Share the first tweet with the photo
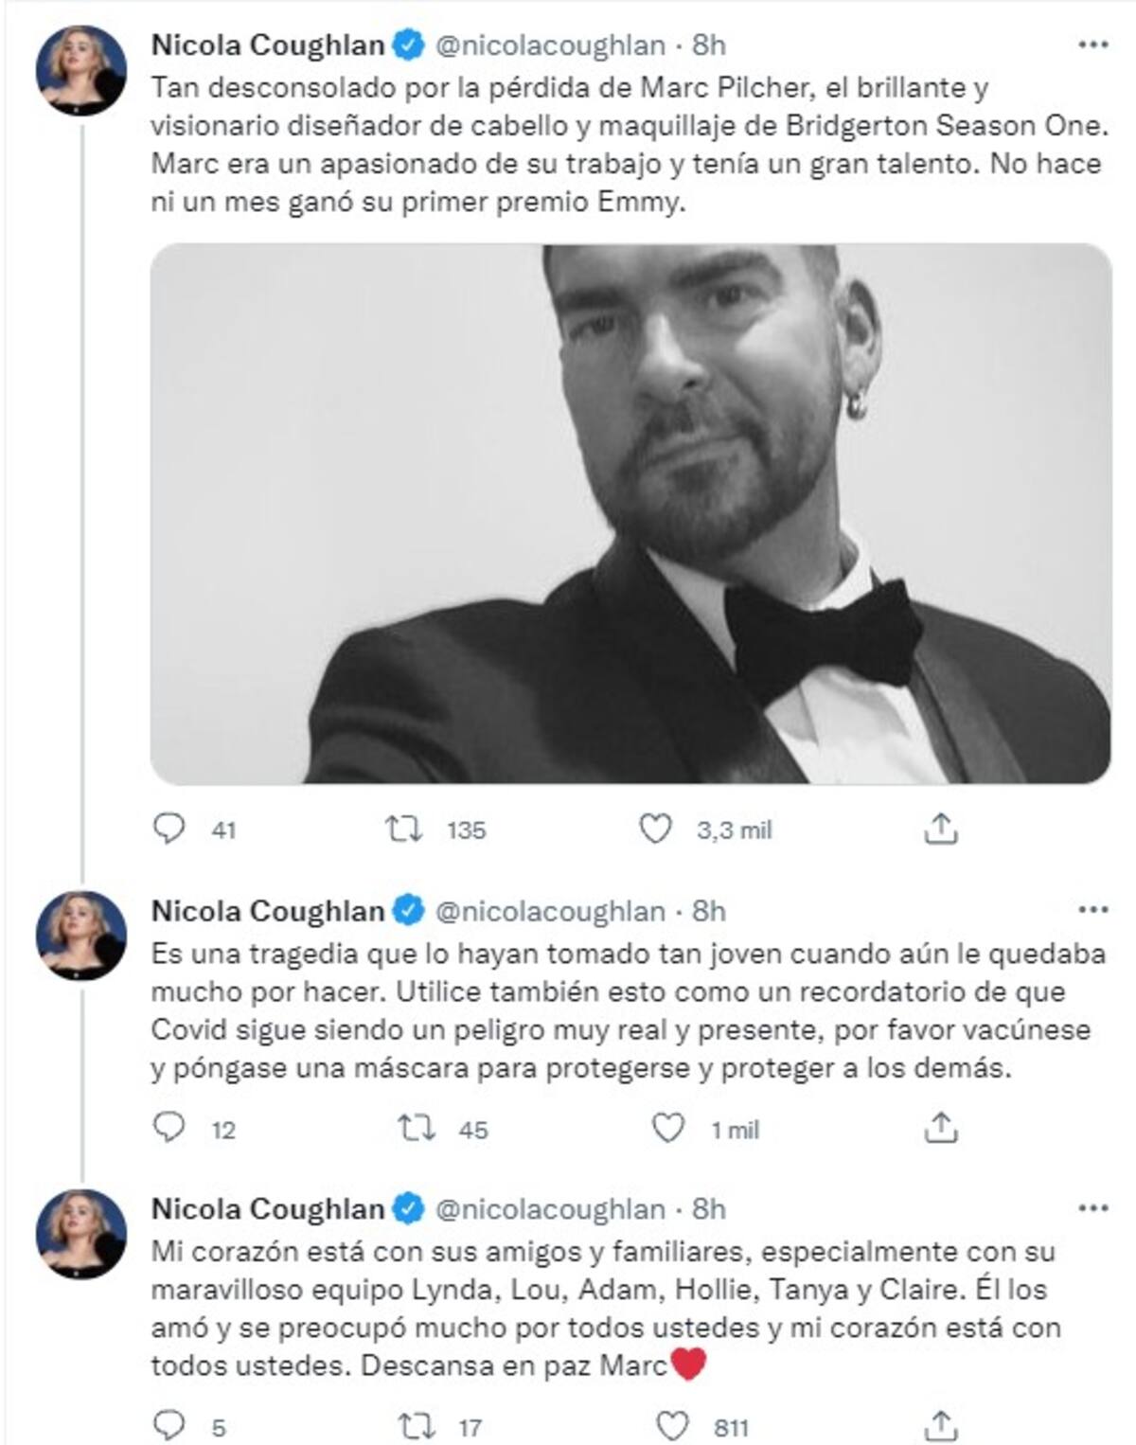Image resolution: width=1136 pixels, height=1445 pixels. tap(940, 830)
